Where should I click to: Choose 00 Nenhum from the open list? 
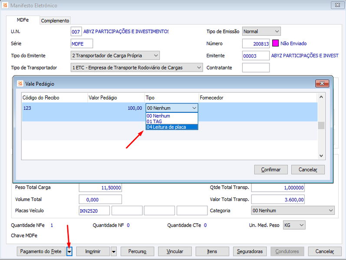[x=171, y=116]
